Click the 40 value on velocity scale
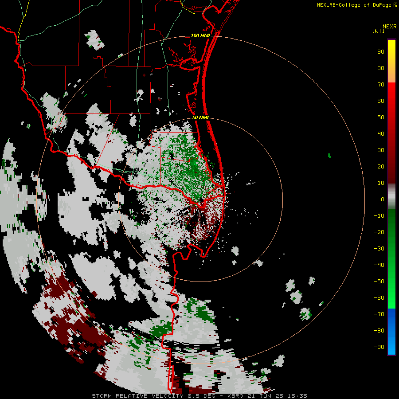Image resolution: width=399 pixels, height=399 pixels. [381, 134]
